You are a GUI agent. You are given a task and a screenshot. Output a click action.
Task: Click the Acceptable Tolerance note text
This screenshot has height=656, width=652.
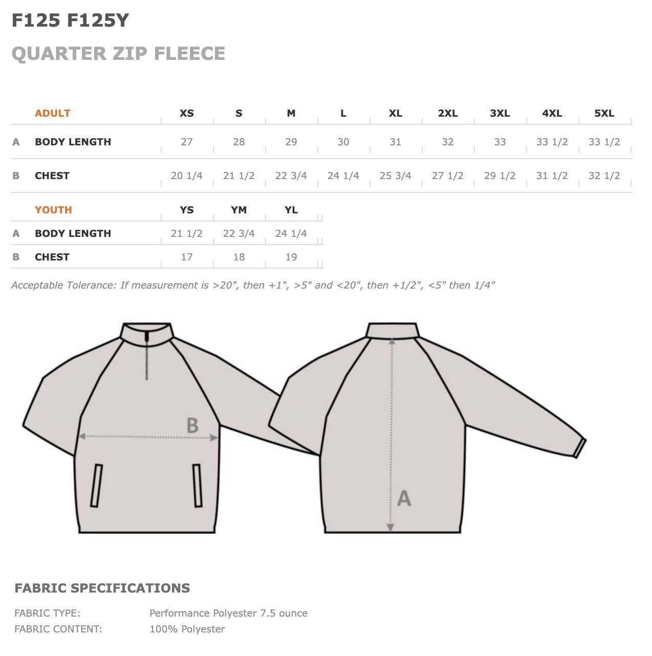click(x=253, y=286)
